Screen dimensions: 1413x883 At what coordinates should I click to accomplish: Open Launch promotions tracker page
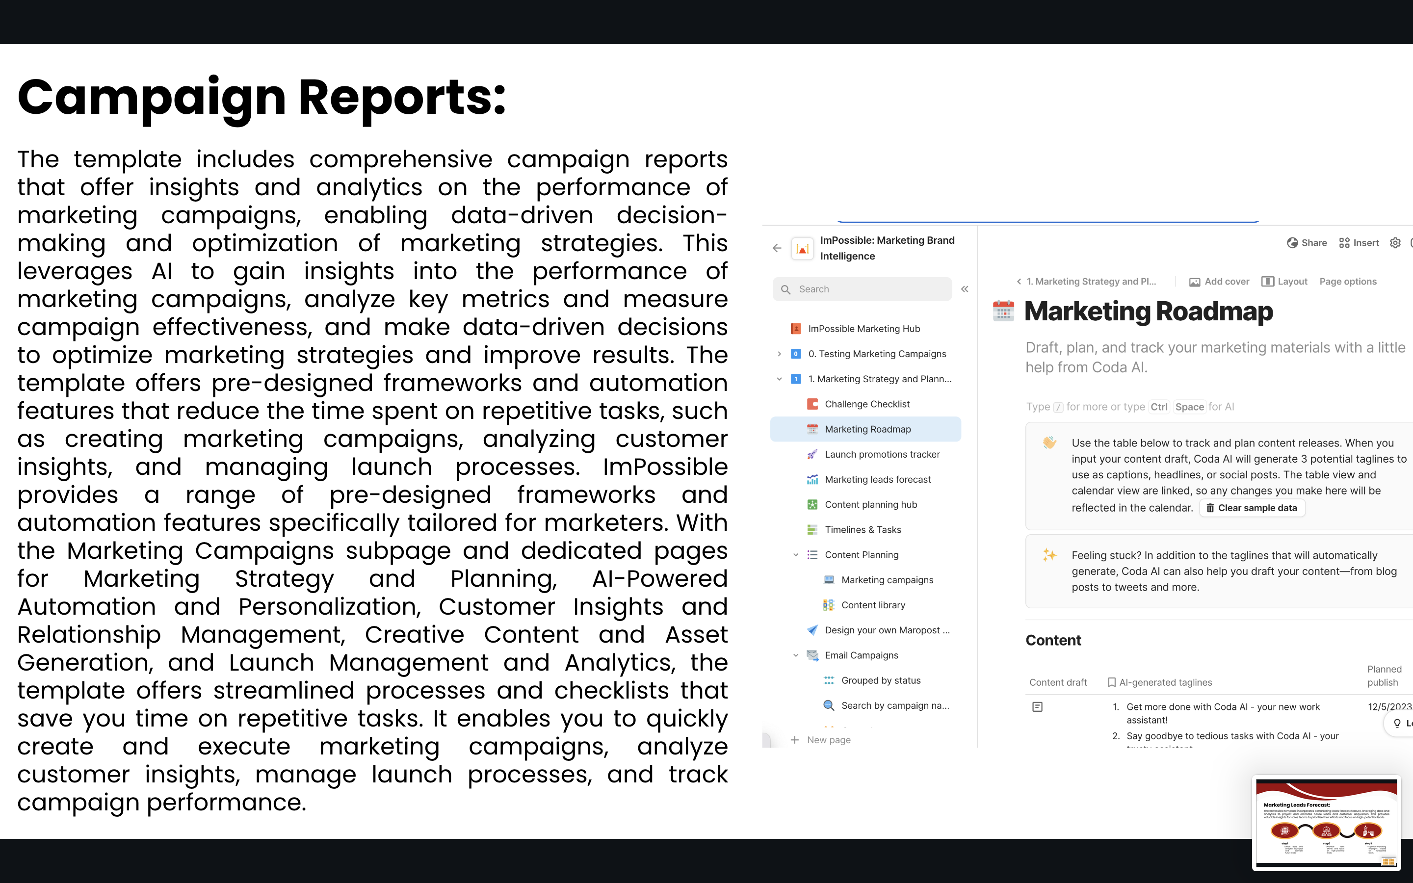(882, 454)
